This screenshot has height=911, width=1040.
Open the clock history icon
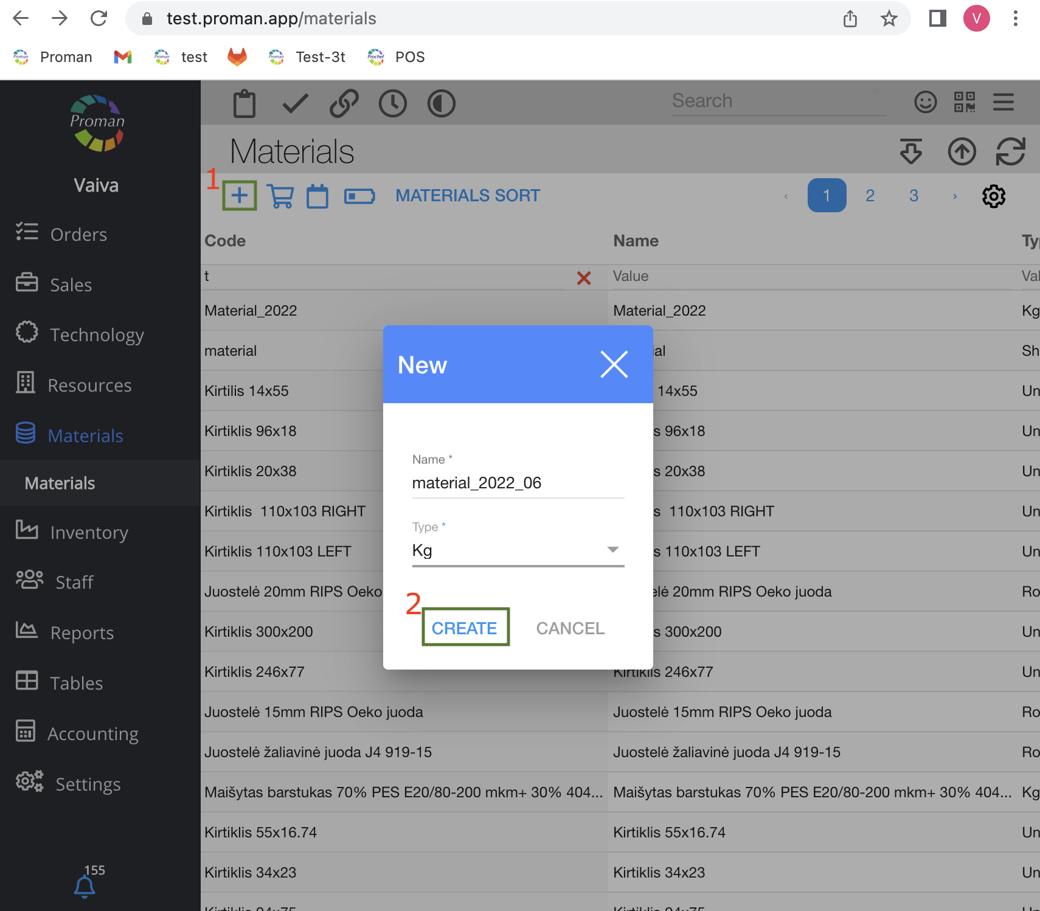point(392,103)
